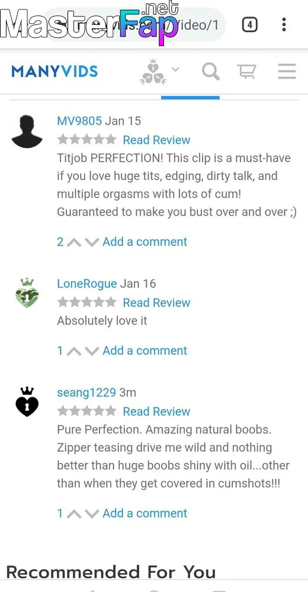The width and height of the screenshot is (308, 592).
Task: Click the crowned hearts profile badge icon
Action: [153, 72]
